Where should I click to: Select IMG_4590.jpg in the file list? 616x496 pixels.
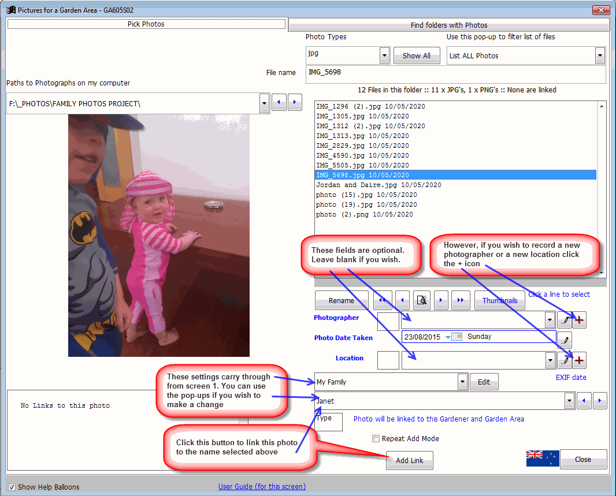456,155
